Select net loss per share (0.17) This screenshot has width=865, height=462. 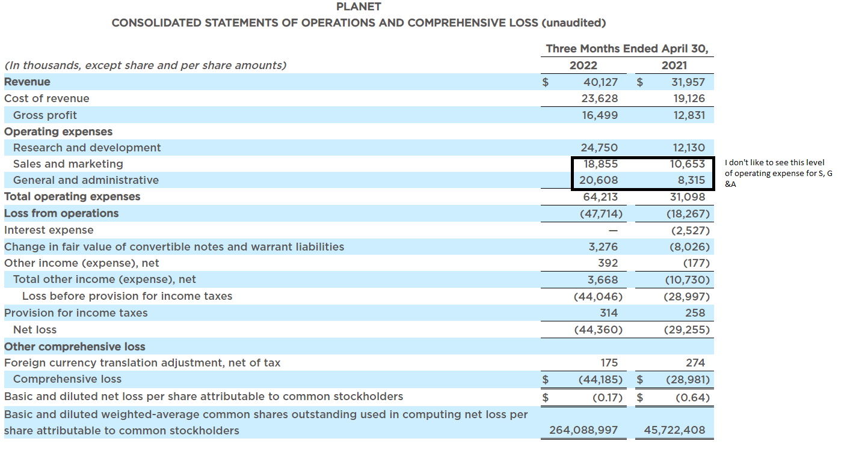point(607,397)
